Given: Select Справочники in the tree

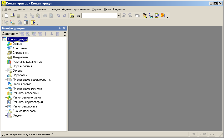Looking at the screenshot, I should 21,53.
